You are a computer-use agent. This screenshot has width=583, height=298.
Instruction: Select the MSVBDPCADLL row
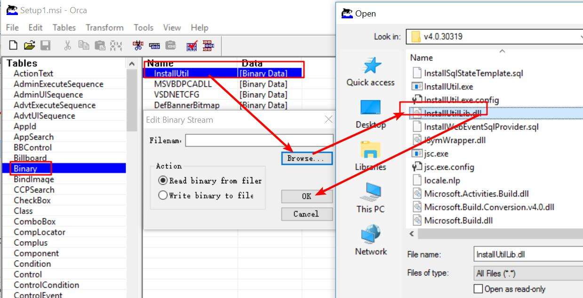coord(222,84)
